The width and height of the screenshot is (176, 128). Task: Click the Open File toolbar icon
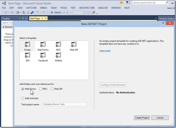click(24, 13)
